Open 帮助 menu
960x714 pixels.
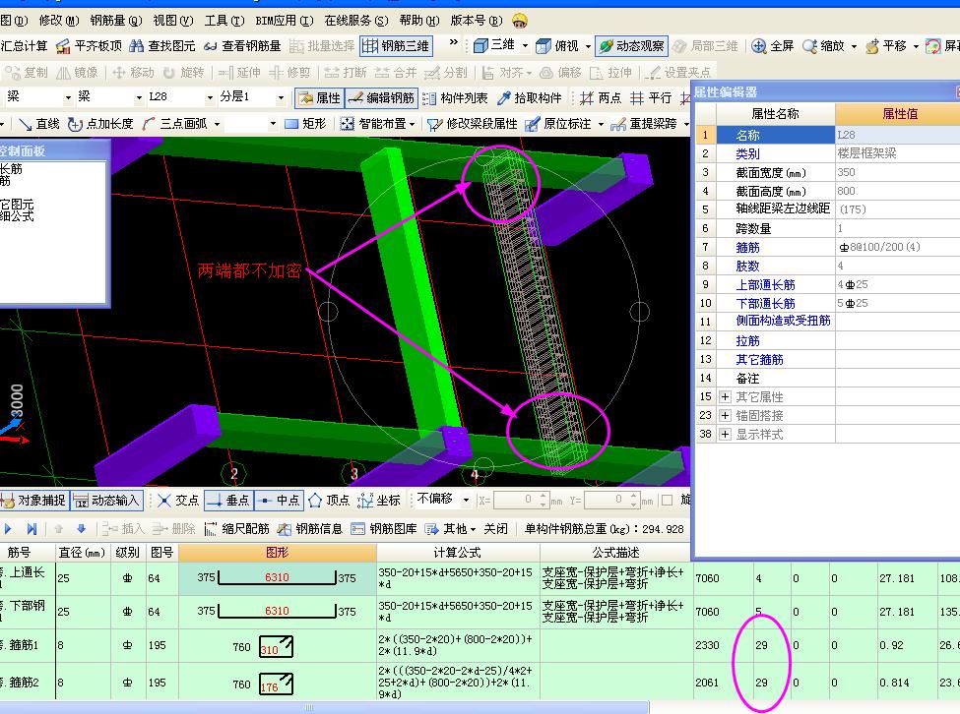[419, 21]
